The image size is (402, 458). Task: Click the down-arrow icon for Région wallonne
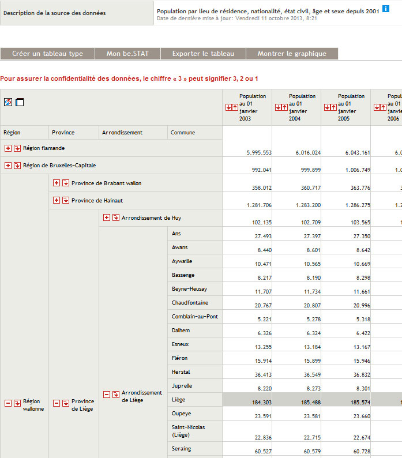[x=17, y=403]
